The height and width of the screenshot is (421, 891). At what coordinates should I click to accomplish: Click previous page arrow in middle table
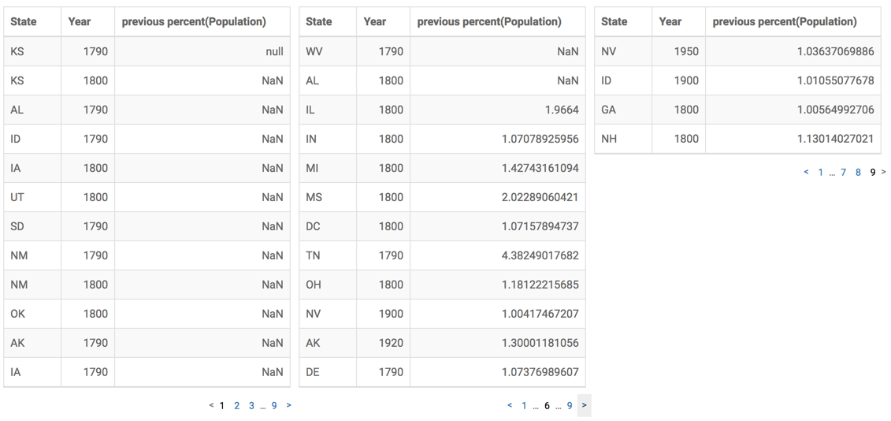[510, 405]
